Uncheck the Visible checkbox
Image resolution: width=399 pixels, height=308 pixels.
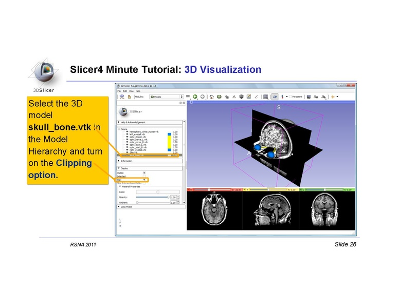pyautogui.click(x=144, y=173)
